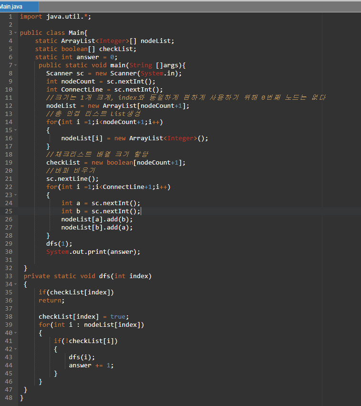
Task: Collapse the dfs method fold arrow at line 34
Action: (16, 284)
